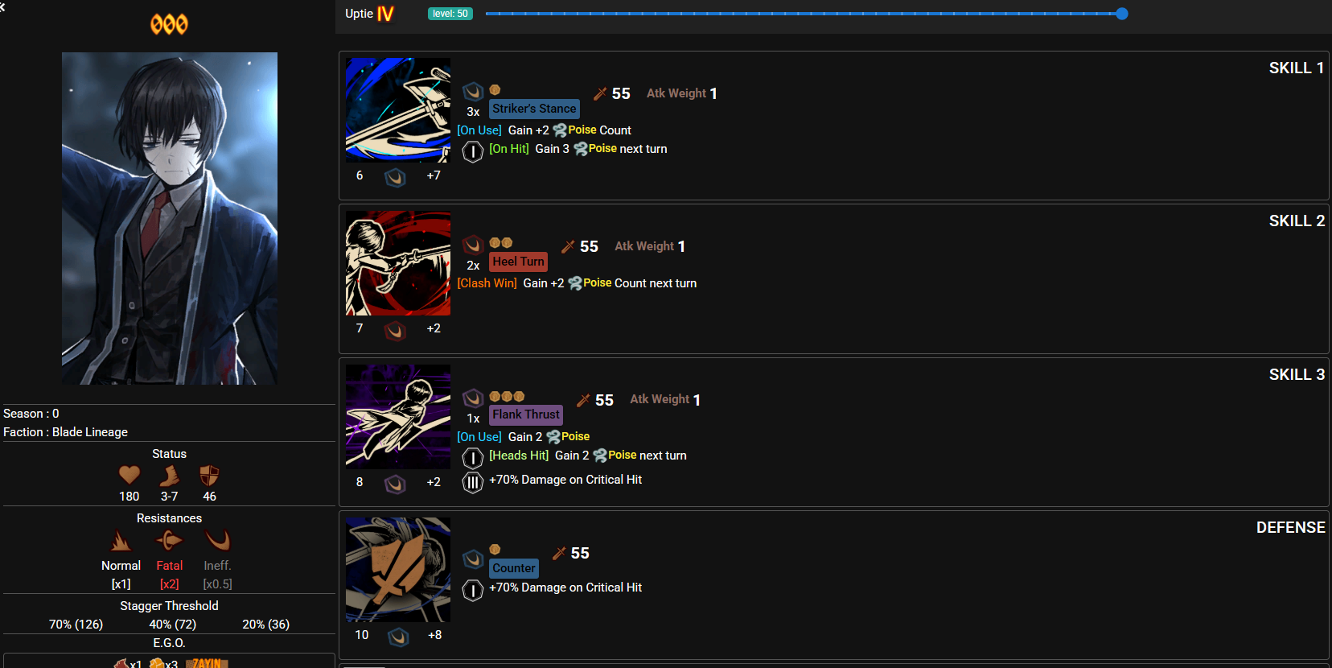Click the Blunt resistance icon above Ineff.
Viewport: 1332px width, 668px height.
[x=217, y=540]
